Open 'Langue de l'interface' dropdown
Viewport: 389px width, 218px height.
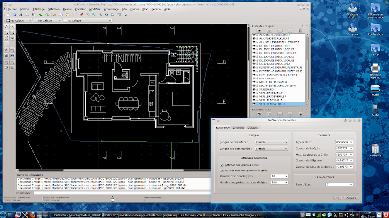pos(272,142)
